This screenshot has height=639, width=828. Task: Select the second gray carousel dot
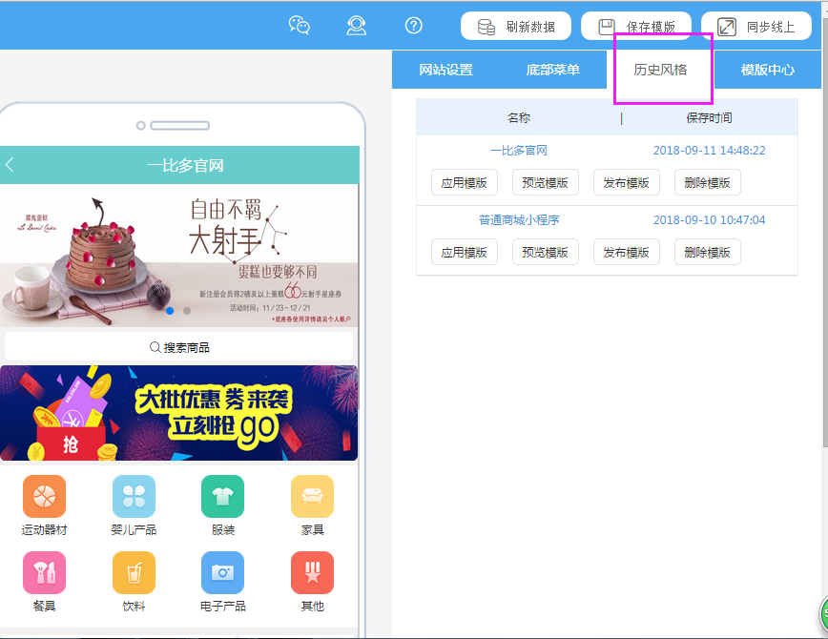coord(187,311)
